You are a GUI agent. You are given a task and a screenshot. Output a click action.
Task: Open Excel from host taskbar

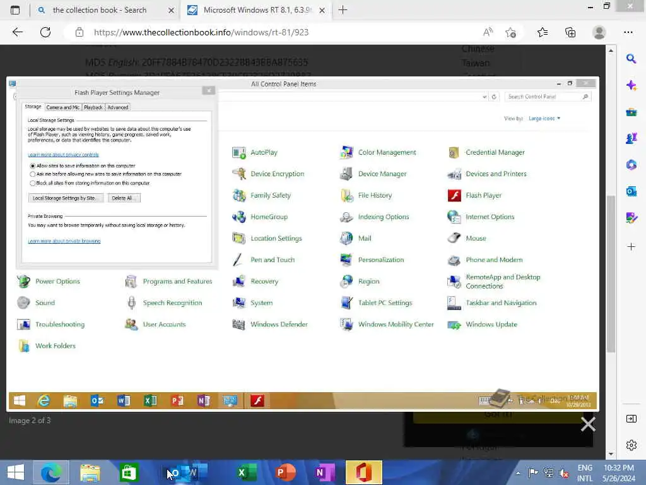(247, 472)
